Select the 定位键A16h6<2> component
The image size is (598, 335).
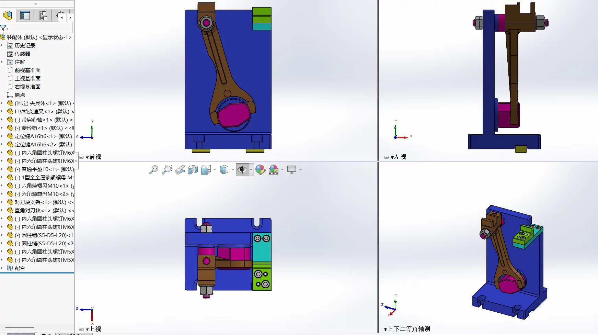[x=43, y=144]
